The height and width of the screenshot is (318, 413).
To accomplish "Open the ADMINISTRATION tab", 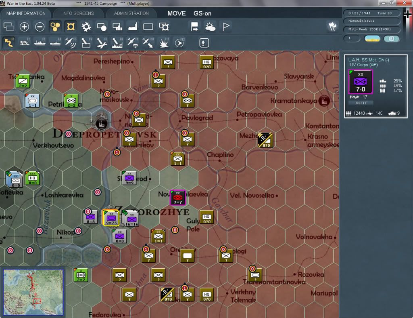I will [x=131, y=13].
